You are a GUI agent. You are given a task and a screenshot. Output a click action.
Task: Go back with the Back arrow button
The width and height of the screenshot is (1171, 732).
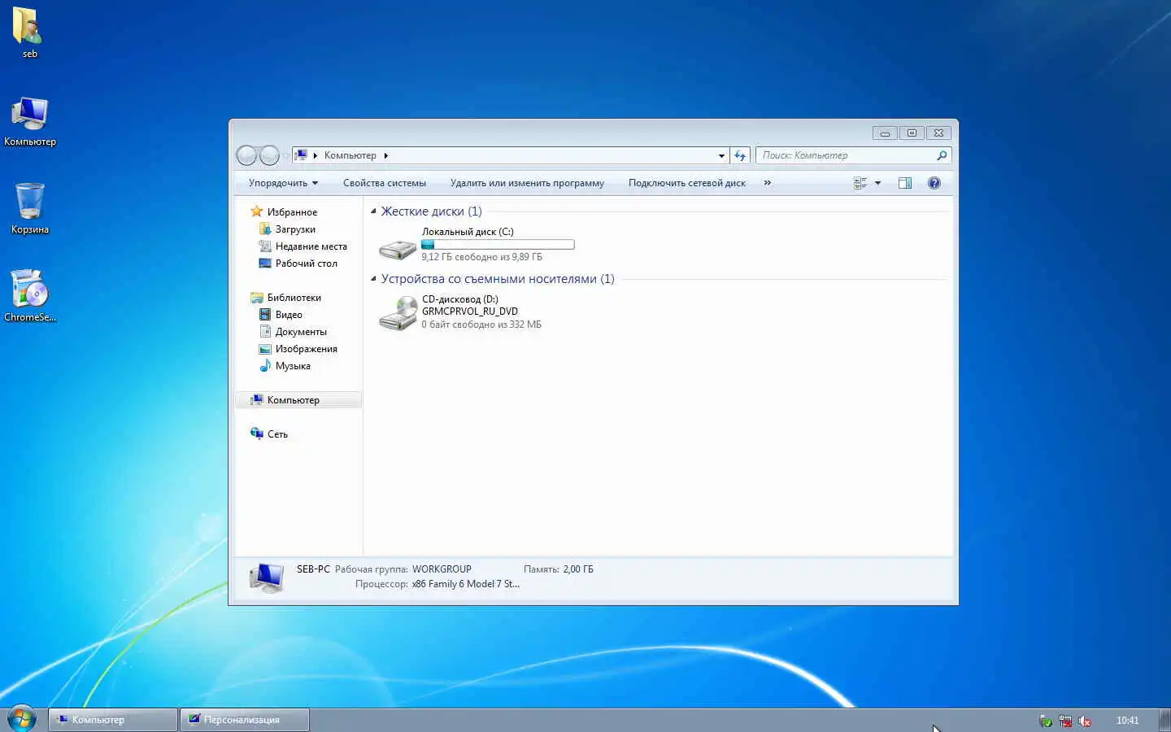pyautogui.click(x=246, y=155)
